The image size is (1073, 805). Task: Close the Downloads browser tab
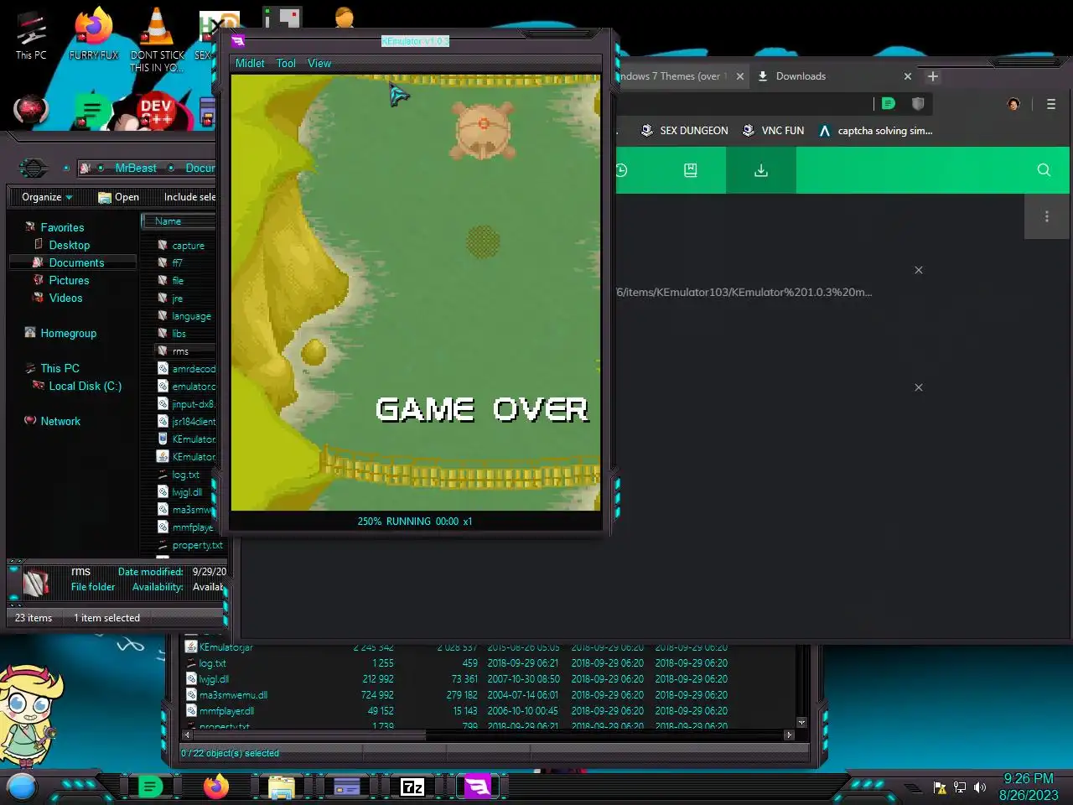[907, 76]
